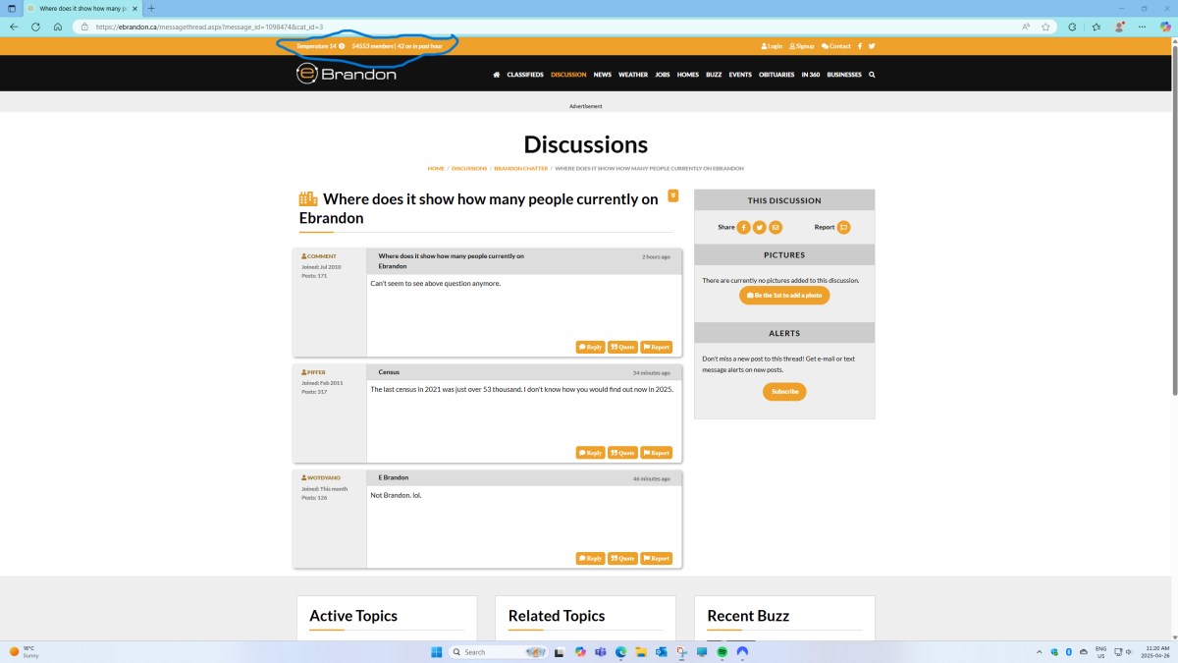Reply to PIFFER's Census post
Screen dimensions: 1178x663
click(591, 453)
